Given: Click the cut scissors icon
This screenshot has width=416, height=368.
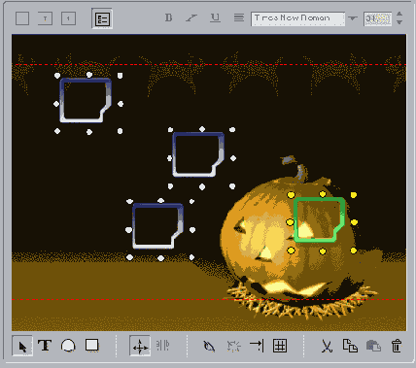Looking at the screenshot, I should [328, 346].
